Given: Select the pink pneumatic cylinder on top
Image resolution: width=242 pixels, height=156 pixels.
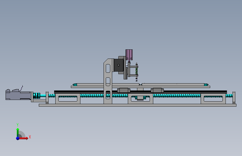Looking at the screenshot, I should click(129, 55).
